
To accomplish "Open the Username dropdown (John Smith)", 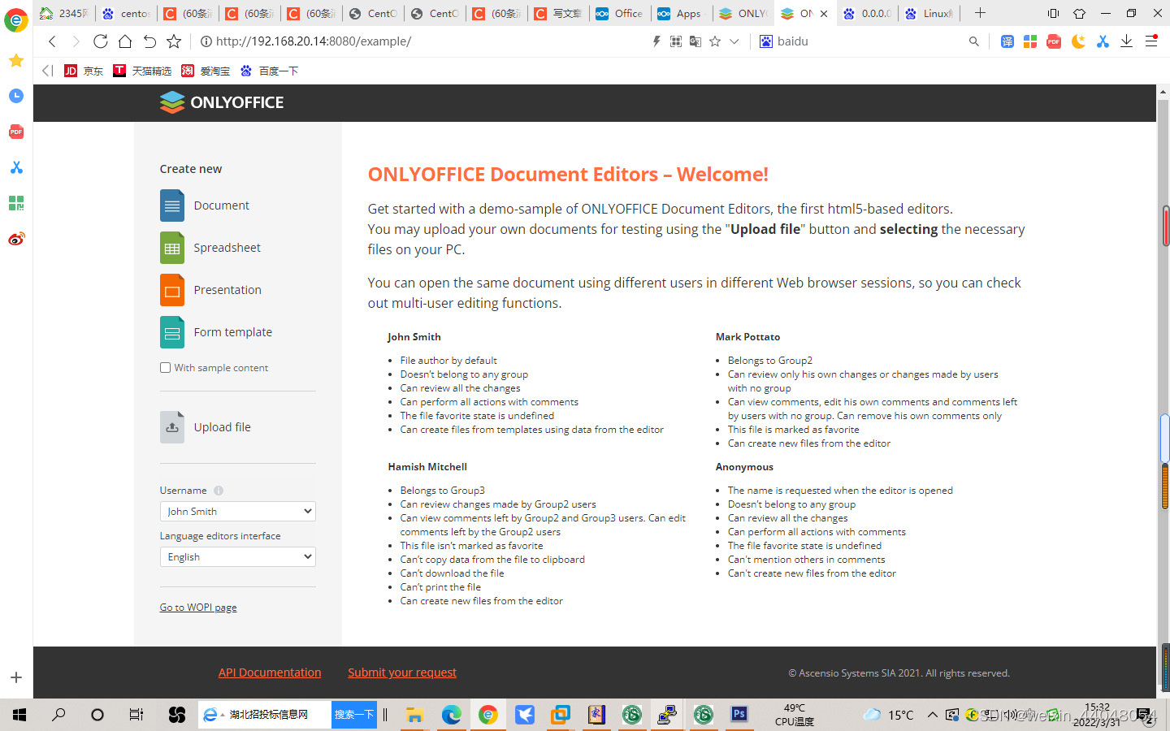I will (x=237, y=512).
